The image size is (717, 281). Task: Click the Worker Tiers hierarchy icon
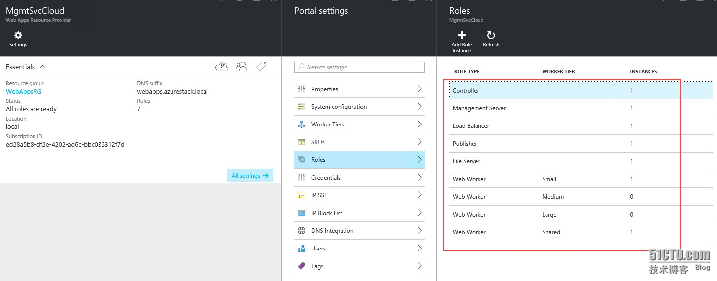coord(302,125)
